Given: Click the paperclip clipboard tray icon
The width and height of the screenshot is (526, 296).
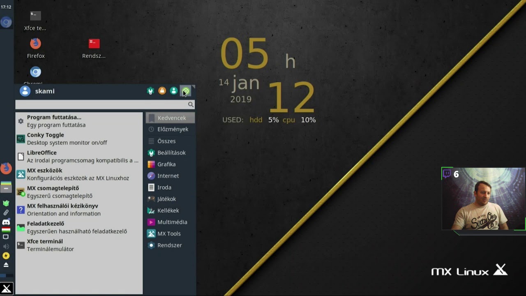Looking at the screenshot, I should point(6,213).
